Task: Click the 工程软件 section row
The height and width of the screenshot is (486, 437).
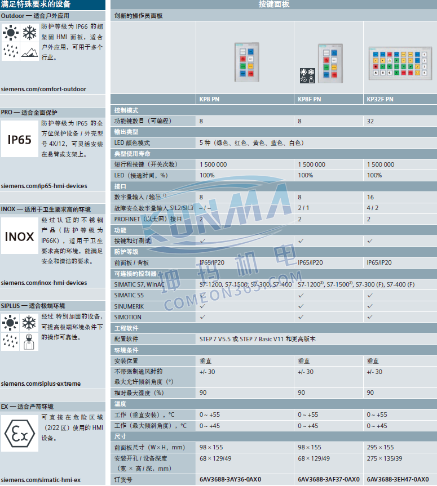Action: click(x=273, y=328)
